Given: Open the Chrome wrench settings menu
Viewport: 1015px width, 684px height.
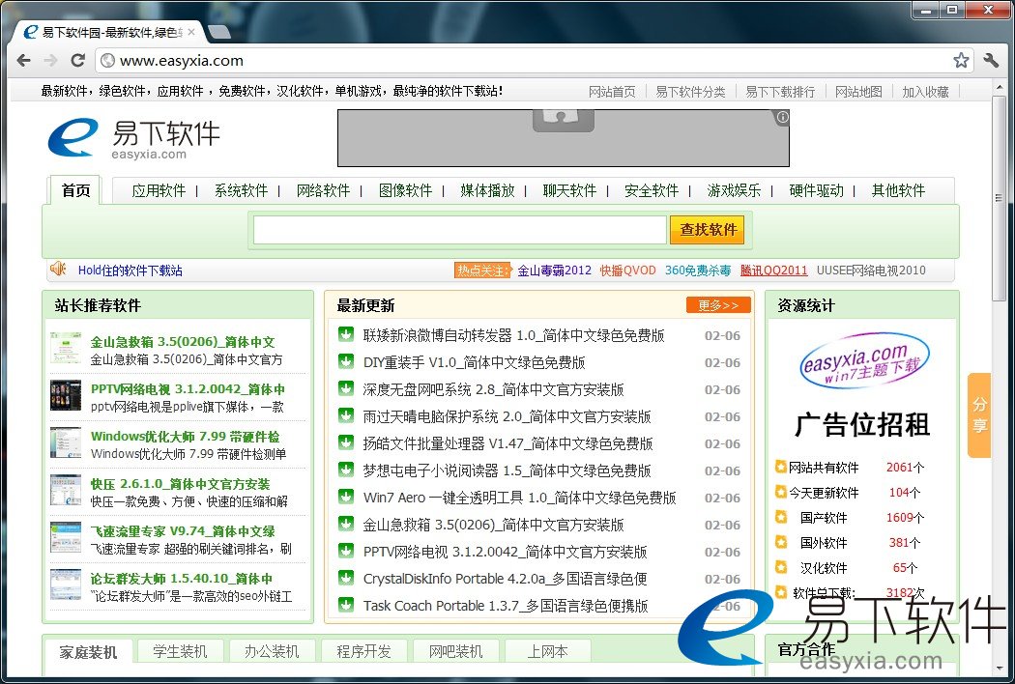Looking at the screenshot, I should click(x=991, y=60).
